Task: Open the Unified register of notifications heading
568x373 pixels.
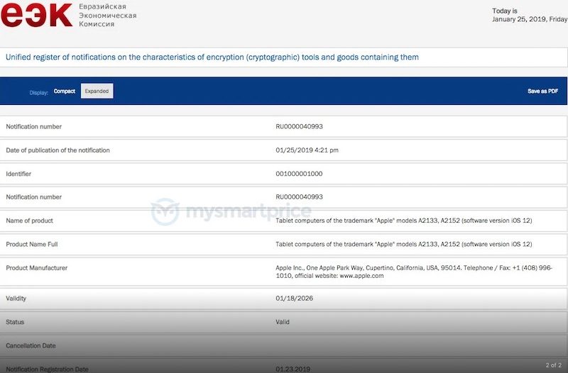Action: 212,57
